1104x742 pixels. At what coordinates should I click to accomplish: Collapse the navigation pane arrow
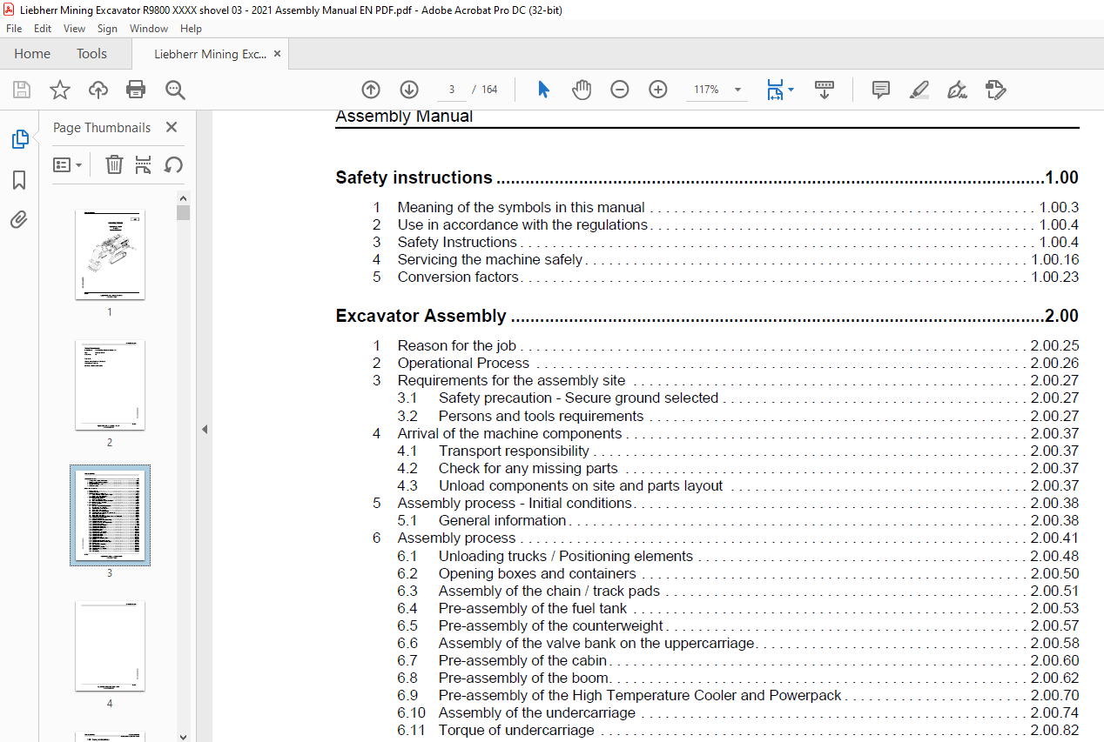(x=205, y=429)
